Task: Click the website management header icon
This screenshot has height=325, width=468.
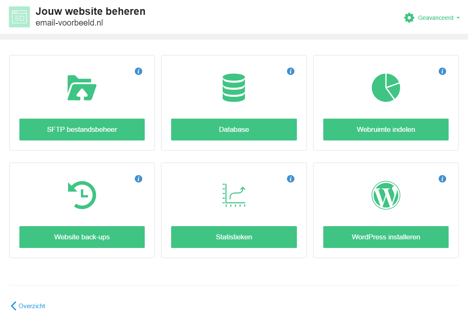Action: 19,17
